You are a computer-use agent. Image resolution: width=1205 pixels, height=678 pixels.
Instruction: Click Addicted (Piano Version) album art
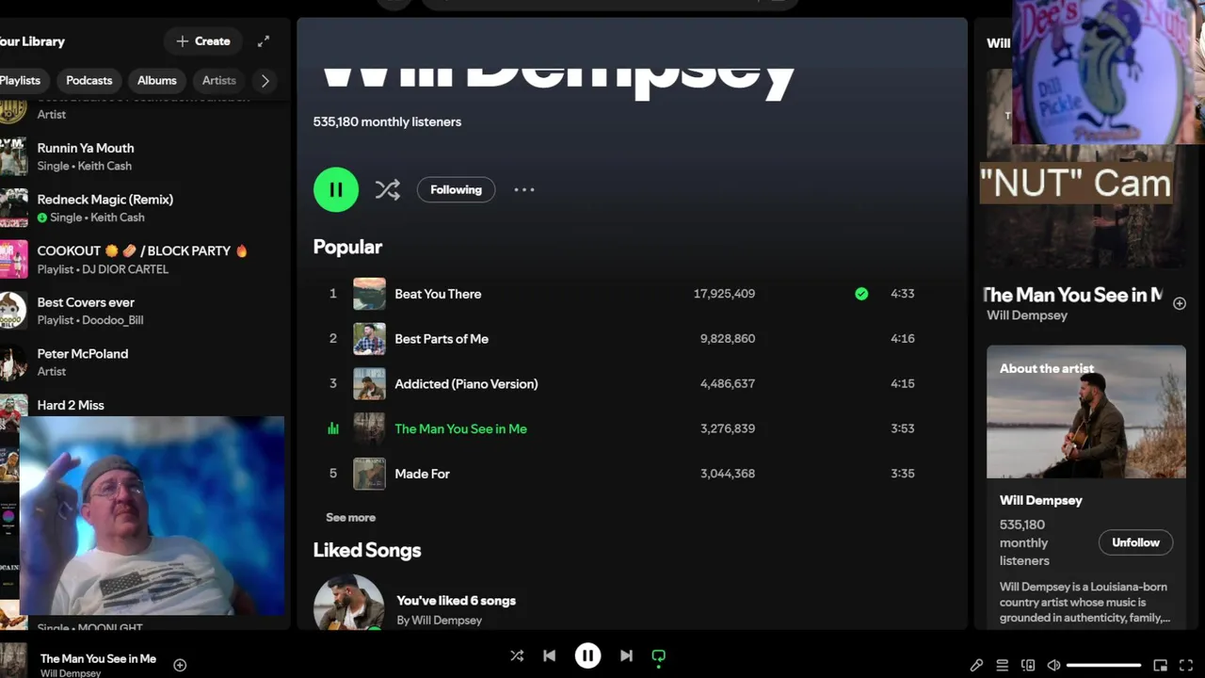pyautogui.click(x=369, y=383)
